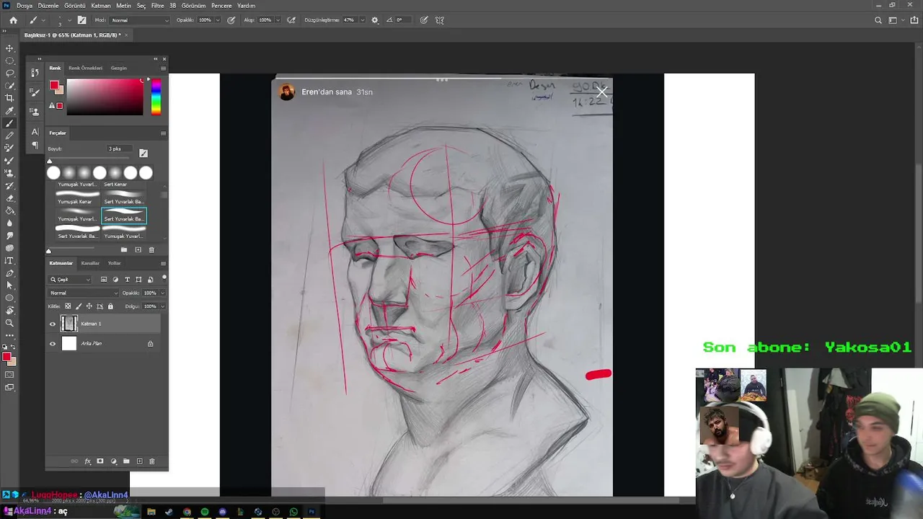Swap foreground and background colors
The width and height of the screenshot is (923, 519).
pos(13,347)
